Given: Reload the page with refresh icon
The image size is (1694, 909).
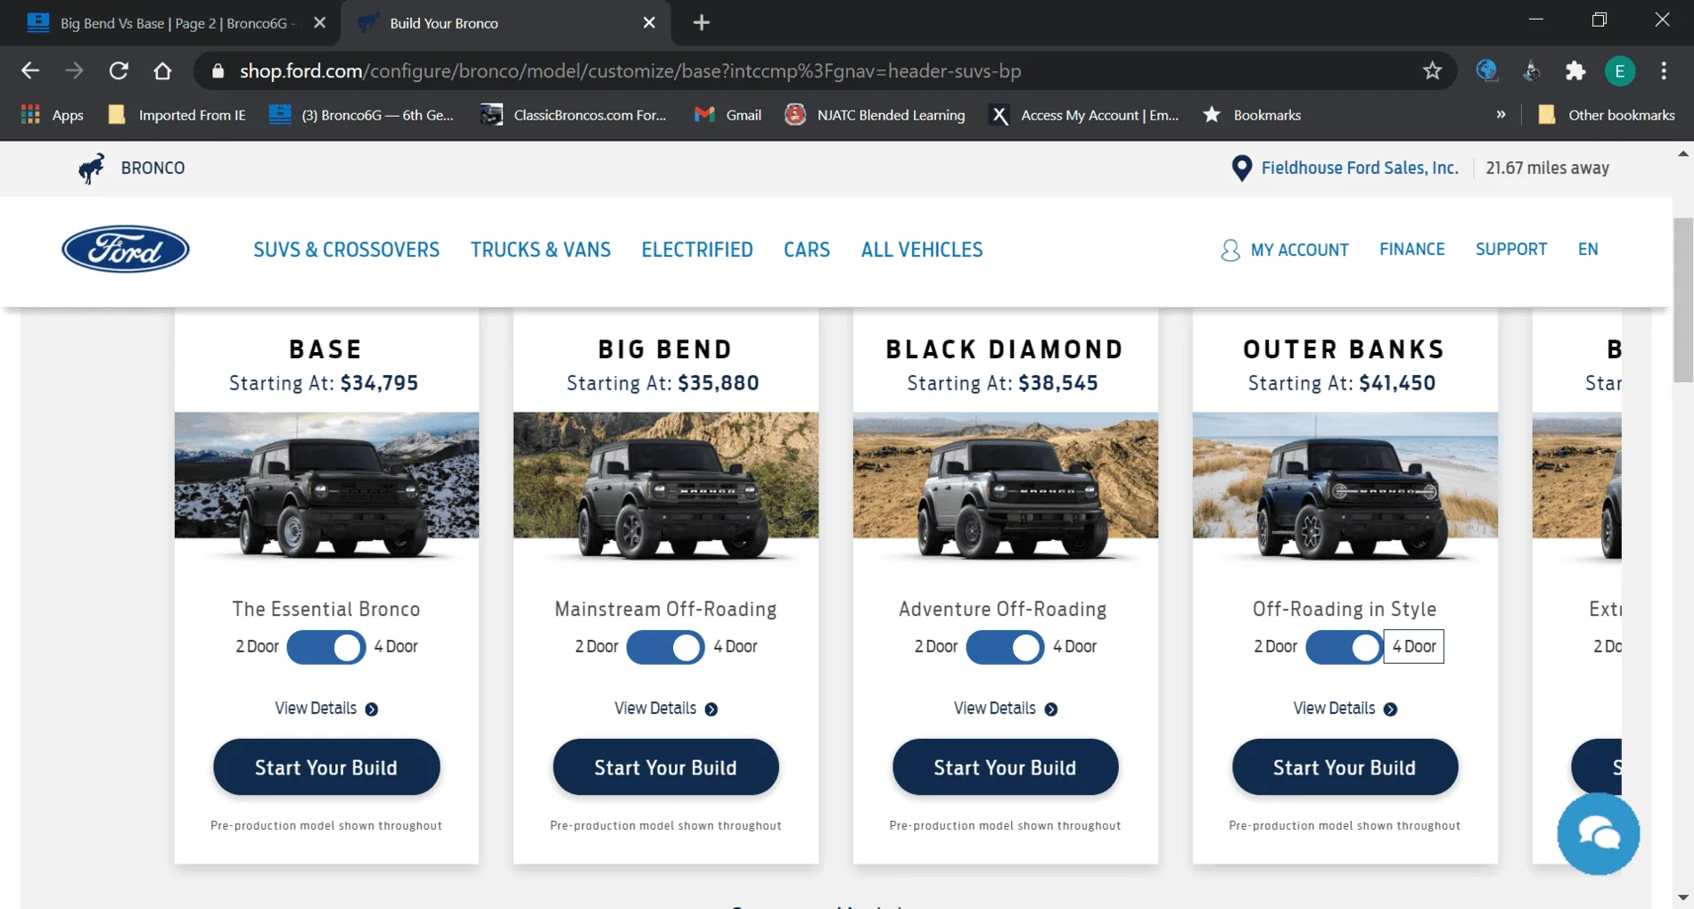Looking at the screenshot, I should [x=119, y=70].
